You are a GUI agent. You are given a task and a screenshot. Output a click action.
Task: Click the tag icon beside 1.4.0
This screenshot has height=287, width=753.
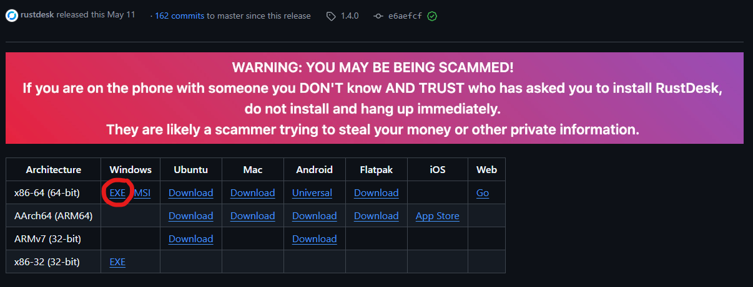click(331, 16)
